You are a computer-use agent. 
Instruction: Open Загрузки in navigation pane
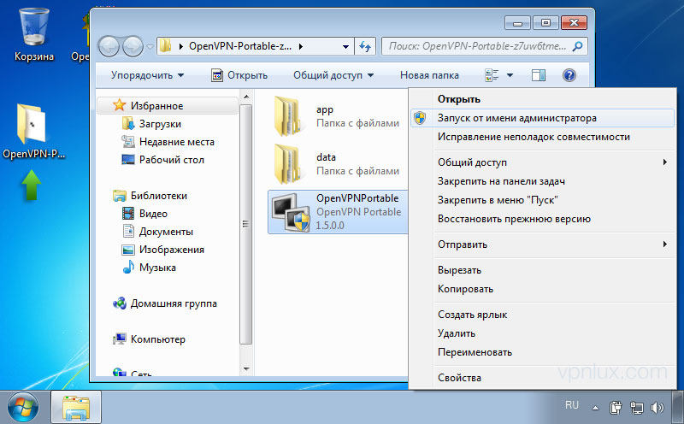pos(152,124)
